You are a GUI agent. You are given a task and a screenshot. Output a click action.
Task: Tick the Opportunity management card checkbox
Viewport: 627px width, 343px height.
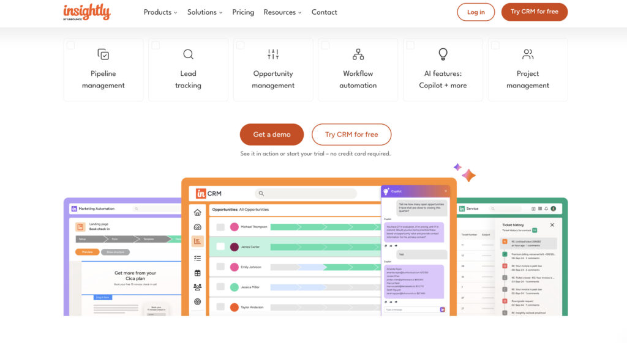[241, 45]
